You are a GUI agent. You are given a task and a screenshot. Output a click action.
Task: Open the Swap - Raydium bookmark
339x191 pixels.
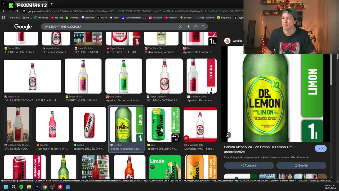pos(205,18)
